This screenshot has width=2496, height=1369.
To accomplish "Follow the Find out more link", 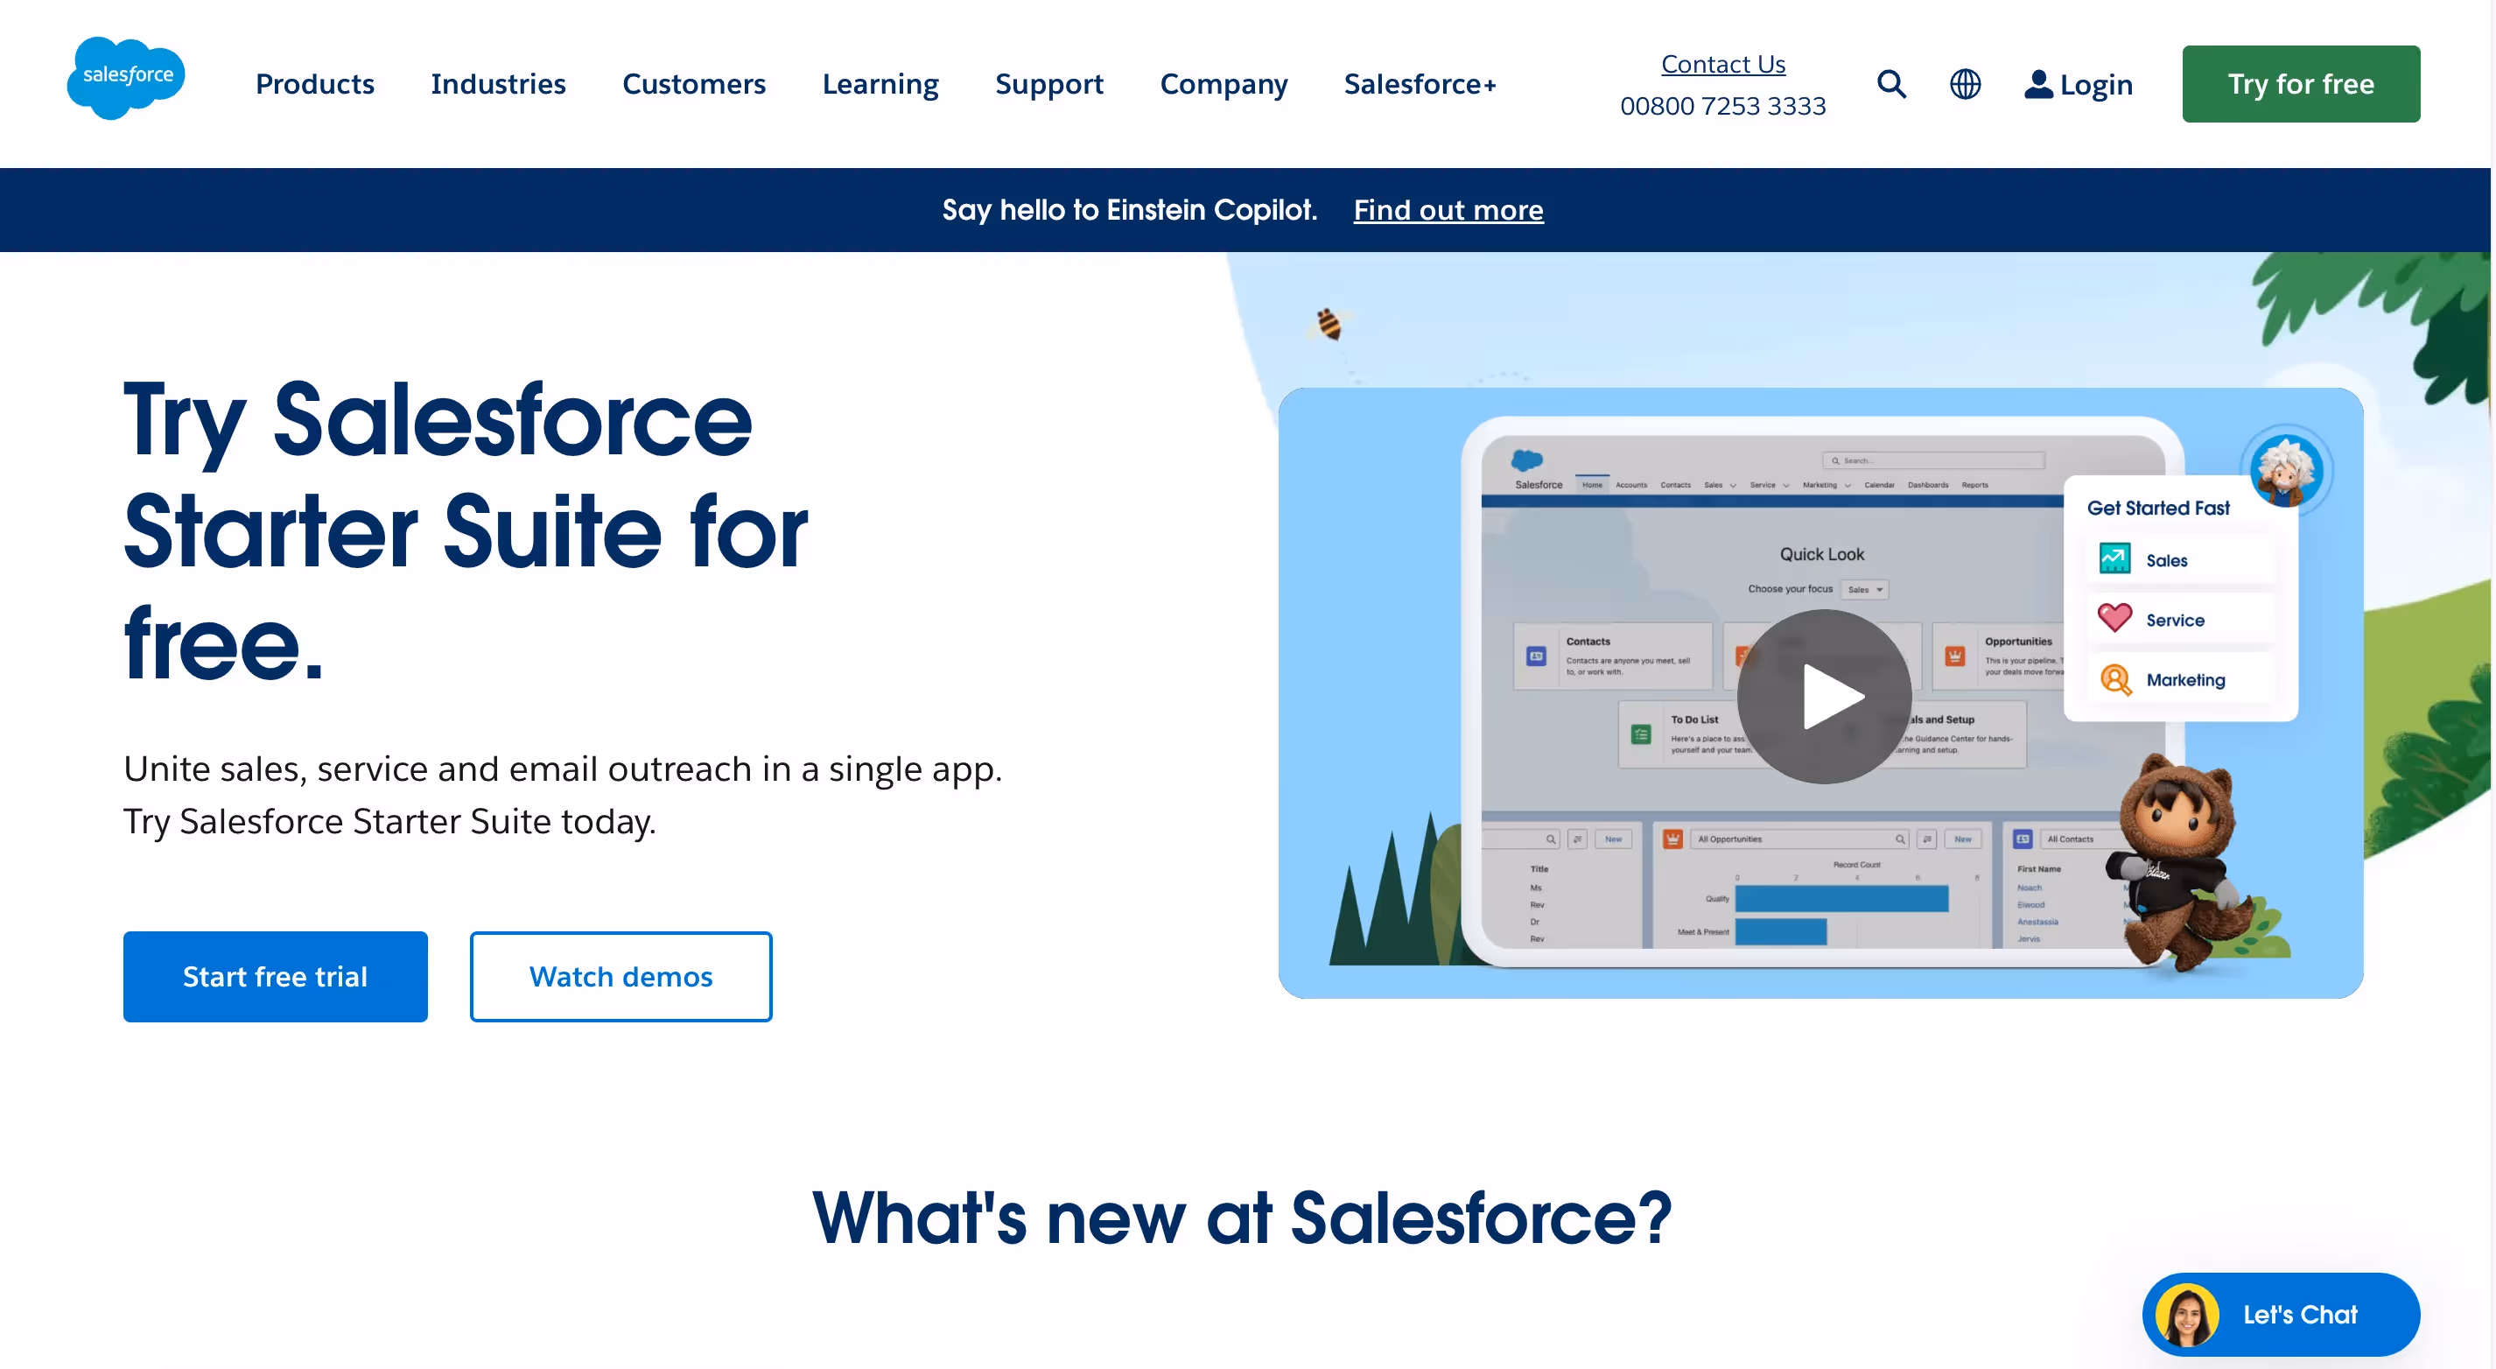I will point(1448,209).
